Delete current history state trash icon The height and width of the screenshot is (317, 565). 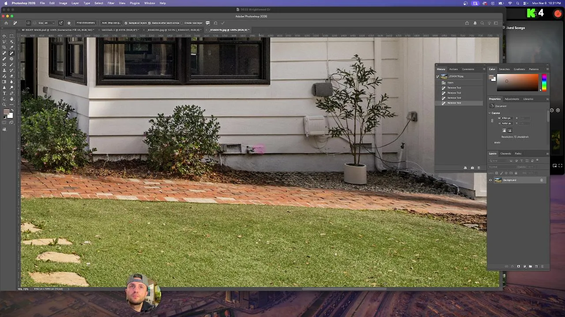pos(479,168)
